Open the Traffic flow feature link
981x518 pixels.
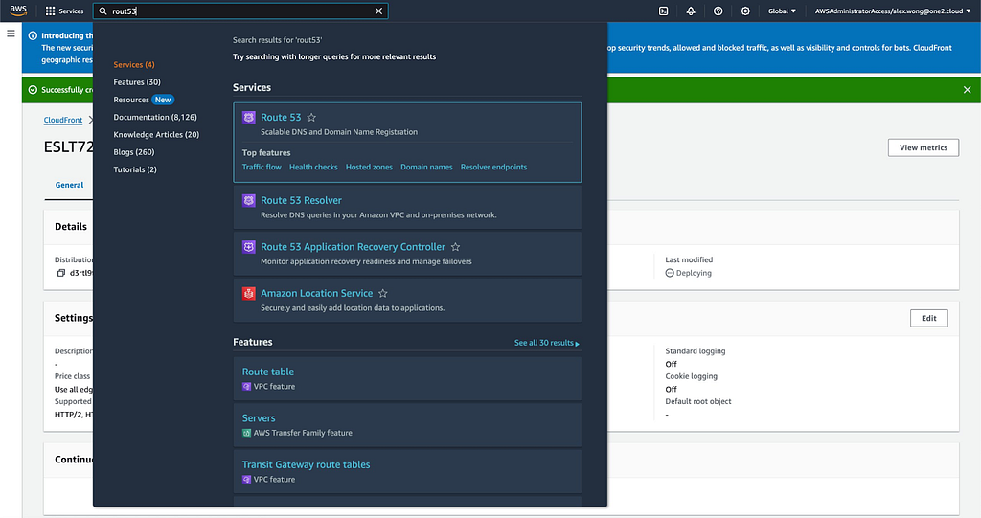[262, 167]
